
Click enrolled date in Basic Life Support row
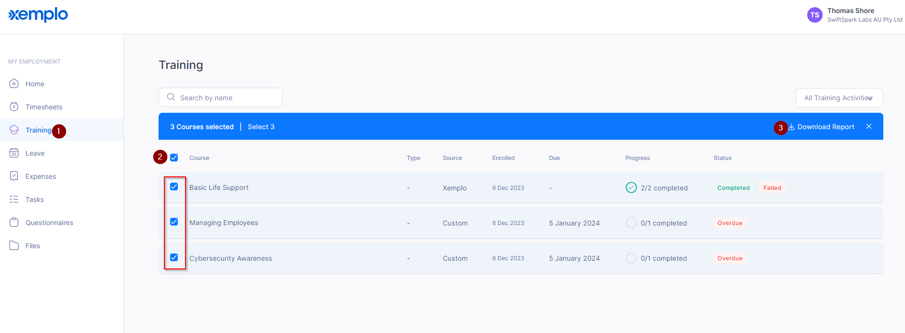pyautogui.click(x=508, y=188)
